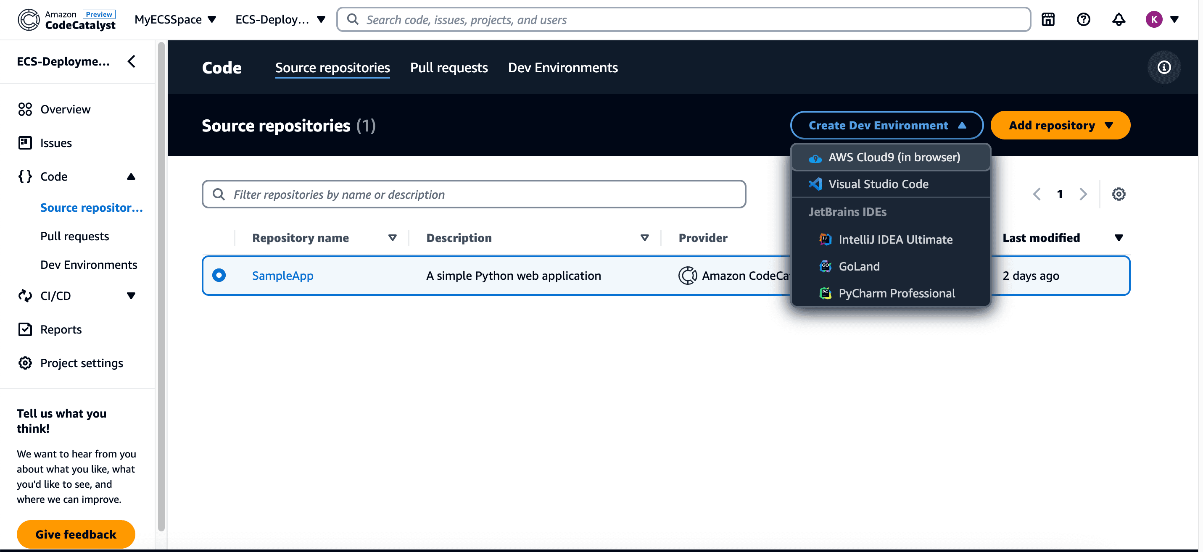Collapse the Create Dev Environment dropdown
This screenshot has height=552, width=1203.
[x=886, y=125]
